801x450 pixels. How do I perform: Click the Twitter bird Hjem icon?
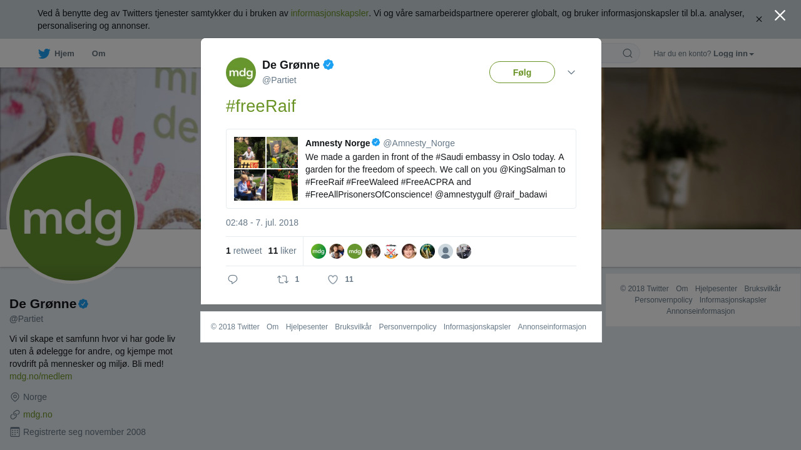pyautogui.click(x=44, y=54)
